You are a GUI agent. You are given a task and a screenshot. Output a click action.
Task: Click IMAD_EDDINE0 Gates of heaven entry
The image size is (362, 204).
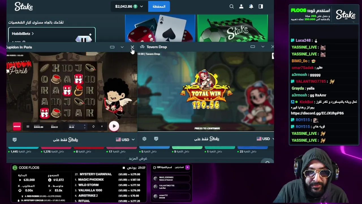(x=171, y=178)
